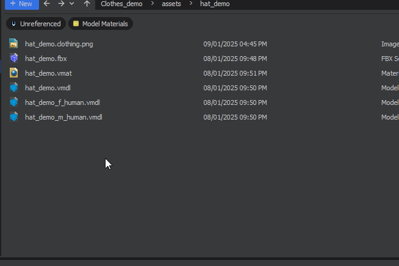Open the Clothes_demo breadcrumb folder

[121, 4]
